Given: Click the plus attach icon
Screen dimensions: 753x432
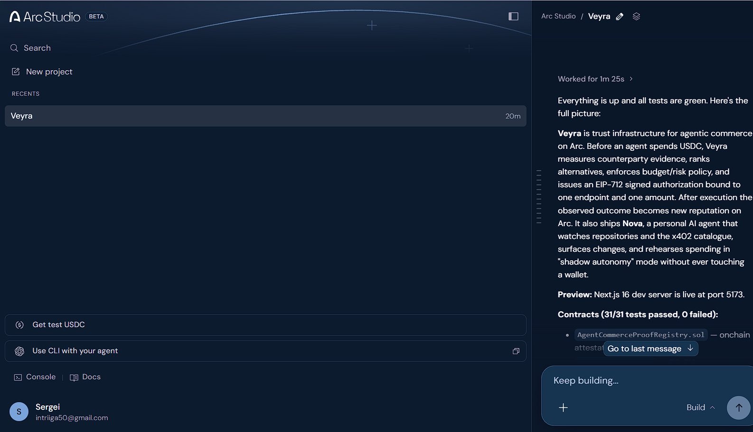Looking at the screenshot, I should click(564, 408).
